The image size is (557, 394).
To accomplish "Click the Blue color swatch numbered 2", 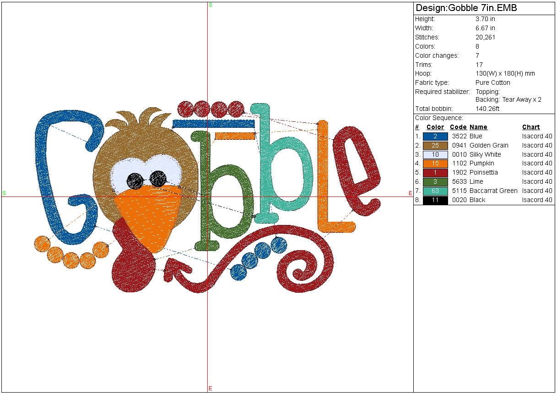I will [435, 136].
